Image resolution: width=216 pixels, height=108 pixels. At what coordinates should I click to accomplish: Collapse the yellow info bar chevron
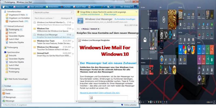click(x=136, y=12)
